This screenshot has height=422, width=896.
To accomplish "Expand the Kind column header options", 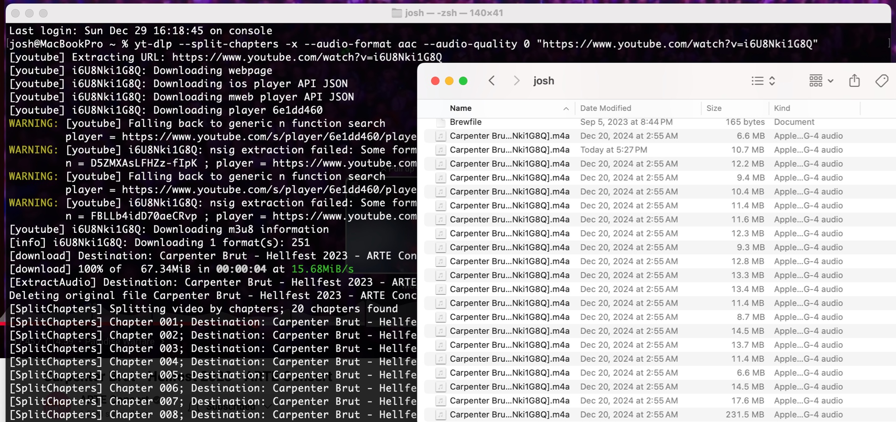I will 783,108.
